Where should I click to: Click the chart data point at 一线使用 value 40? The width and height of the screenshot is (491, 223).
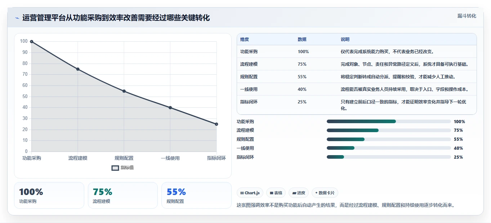170,108
